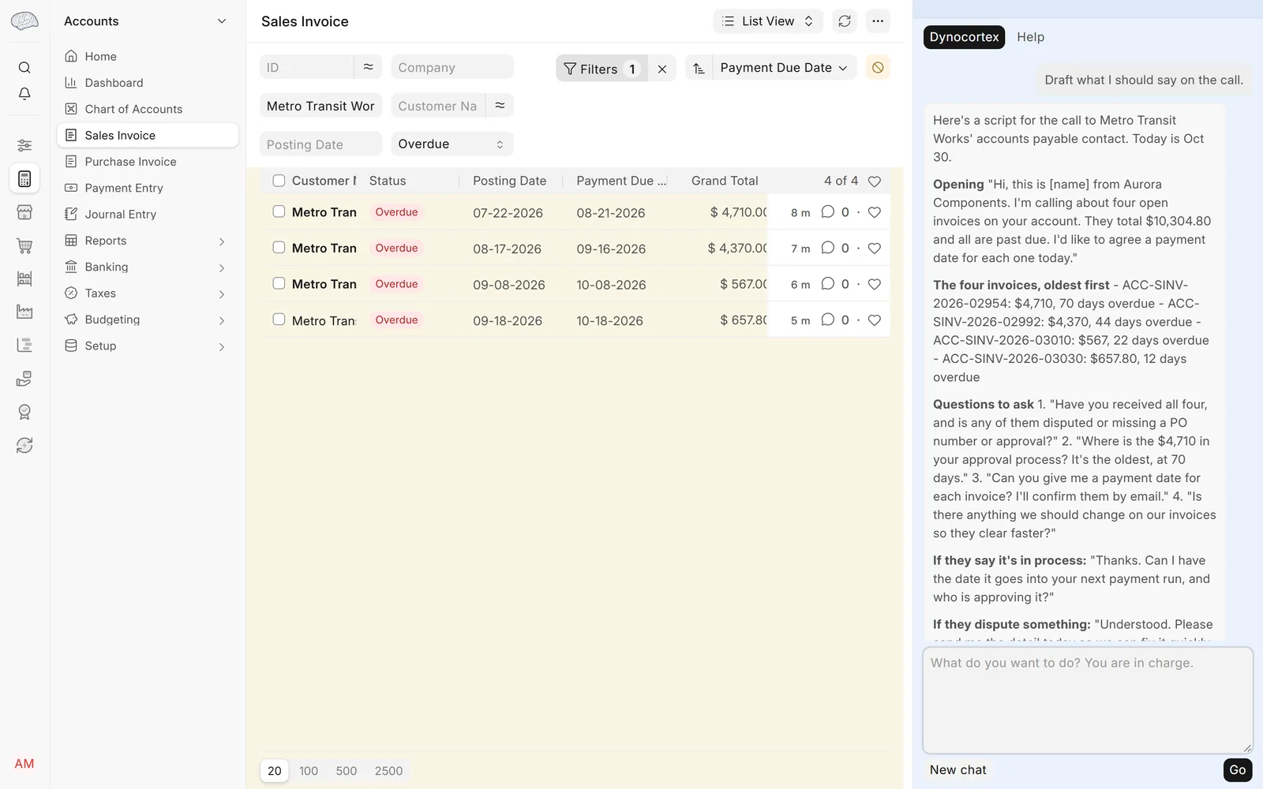The width and height of the screenshot is (1263, 789).
Task: Tick checkbox for invoice posted 09-18-2026
Action: [279, 320]
